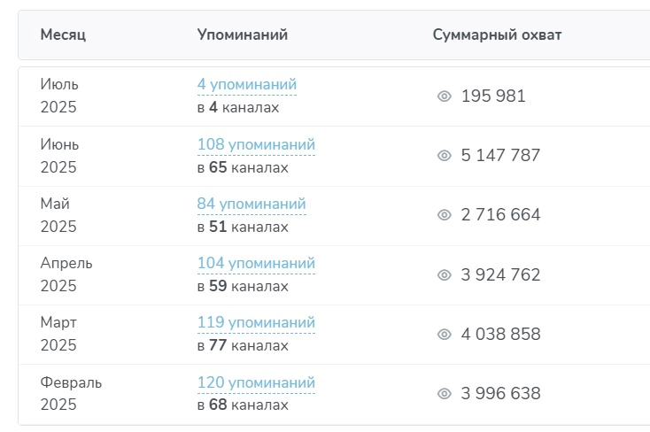Click the Суммарный охват column header
Viewport: 650px width, 432px height.
pos(497,35)
